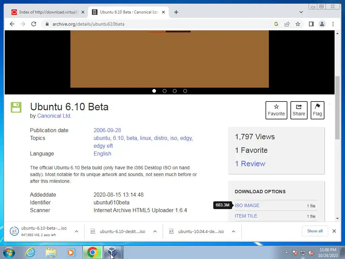The height and width of the screenshot is (259, 345).
Task: Expand options for ubuntu-10.04.4 iso download
Action: point(233,231)
